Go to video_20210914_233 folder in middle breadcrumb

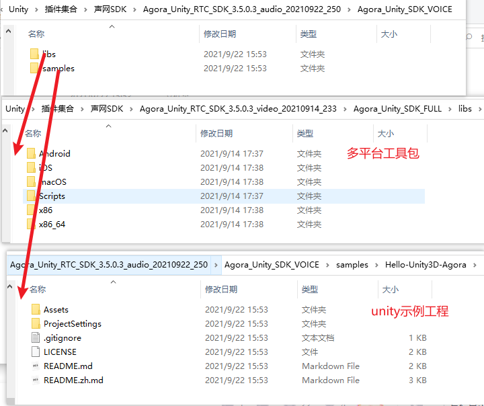[x=238, y=109]
